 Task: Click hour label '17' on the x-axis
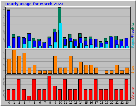pyautogui.click(x=96, y=103)
